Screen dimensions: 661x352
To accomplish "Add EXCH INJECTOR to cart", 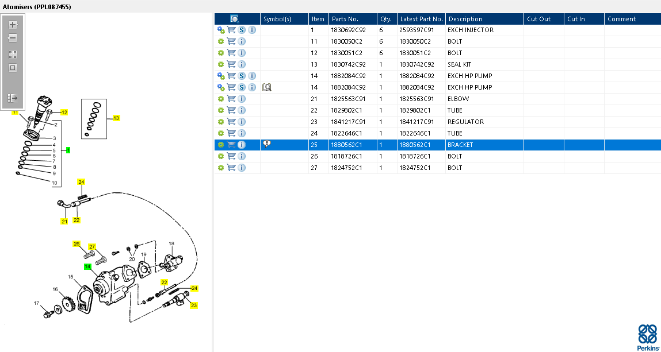I will (231, 30).
